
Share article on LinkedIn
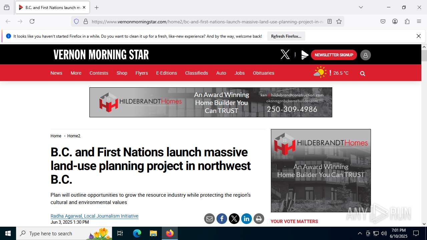(x=247, y=219)
